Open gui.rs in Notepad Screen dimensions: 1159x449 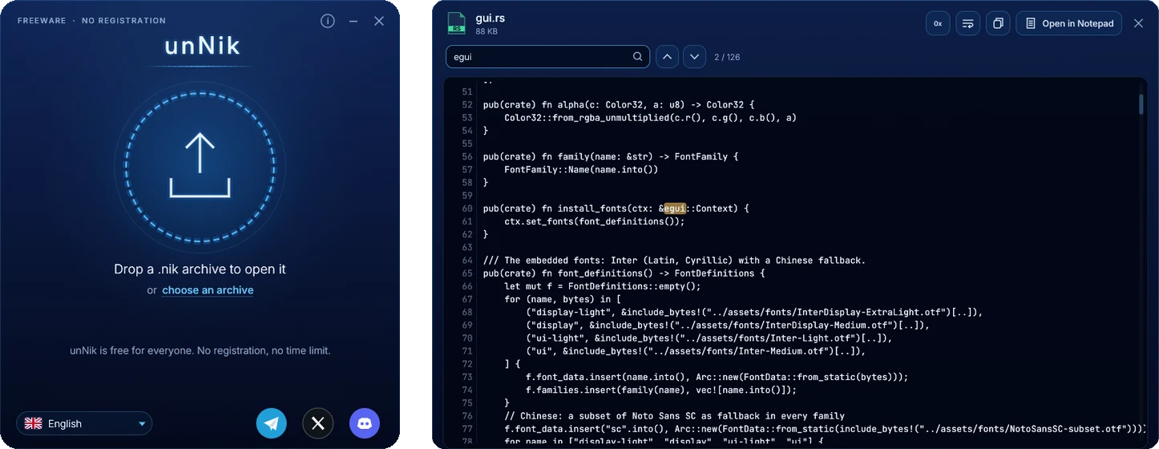pos(1068,23)
